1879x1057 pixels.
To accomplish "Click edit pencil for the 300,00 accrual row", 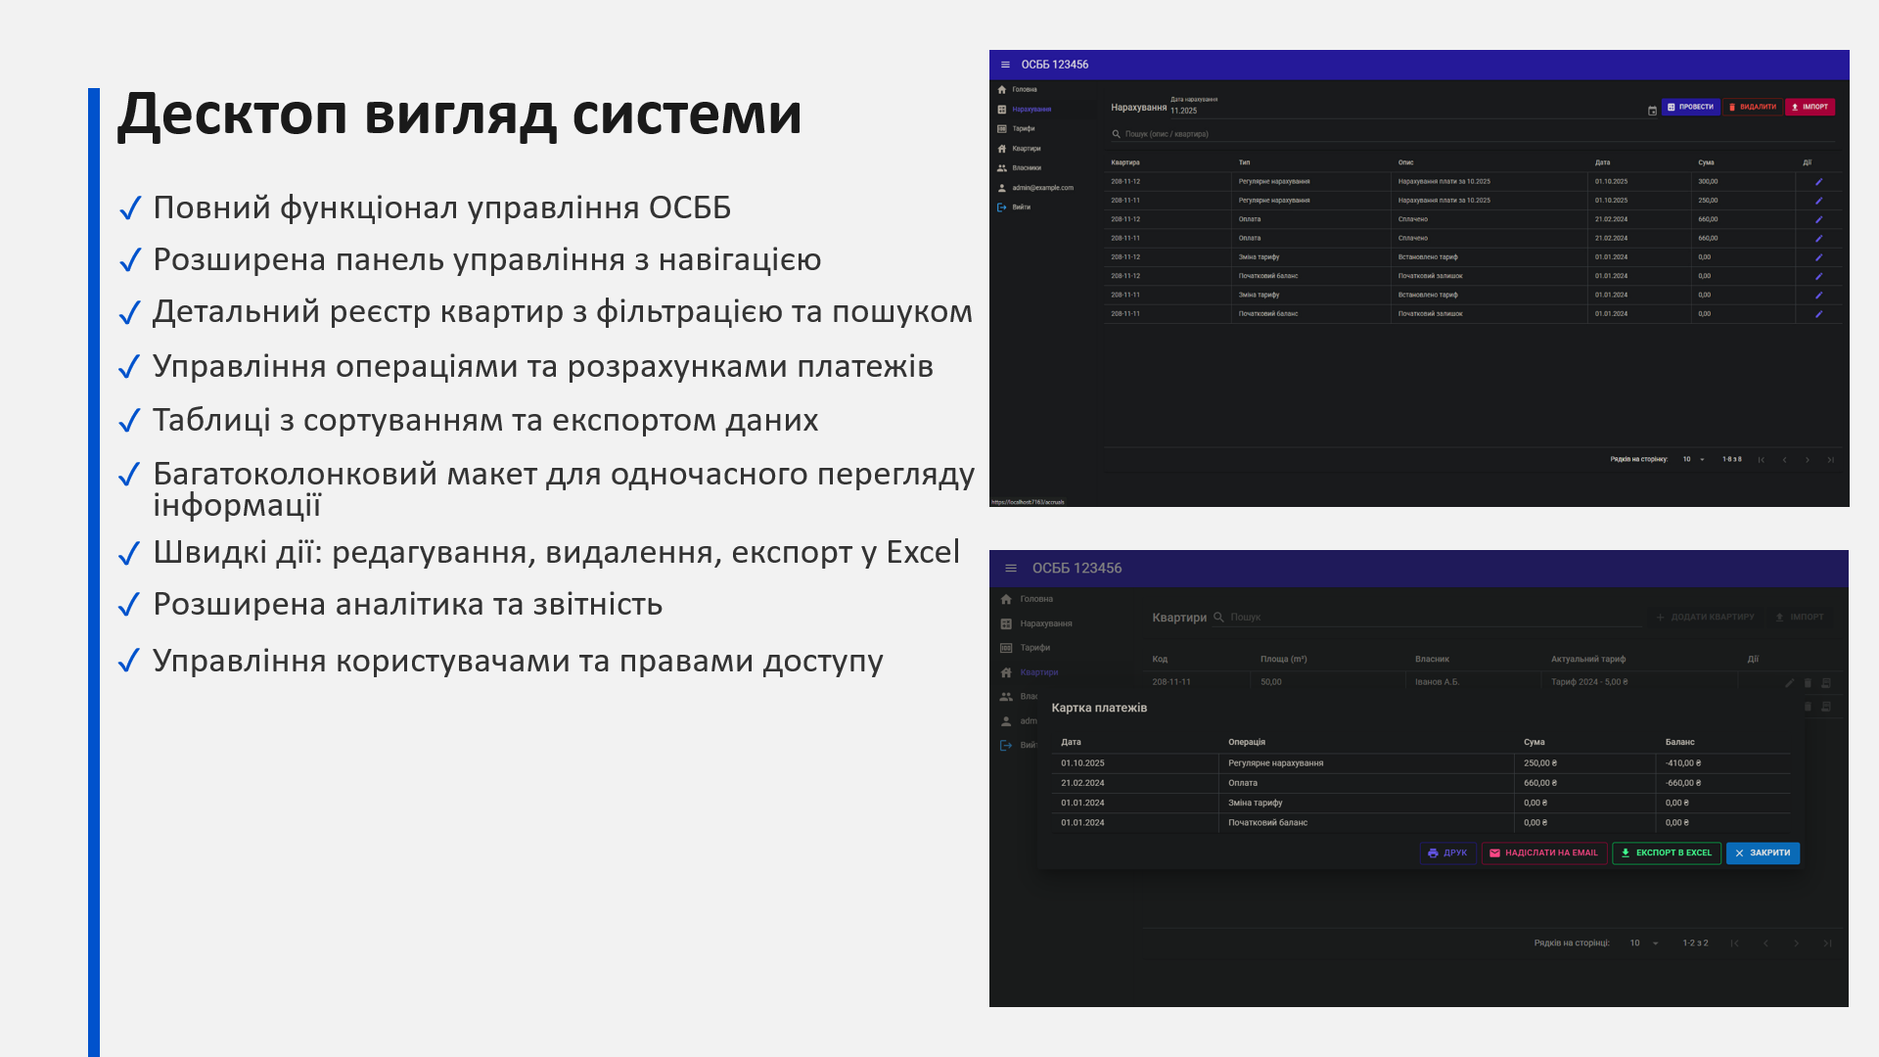I will 1818,182.
